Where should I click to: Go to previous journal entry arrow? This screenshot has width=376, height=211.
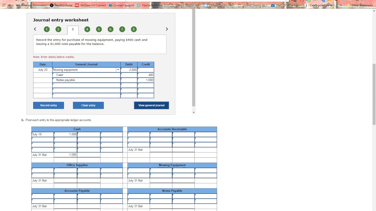pos(35,29)
